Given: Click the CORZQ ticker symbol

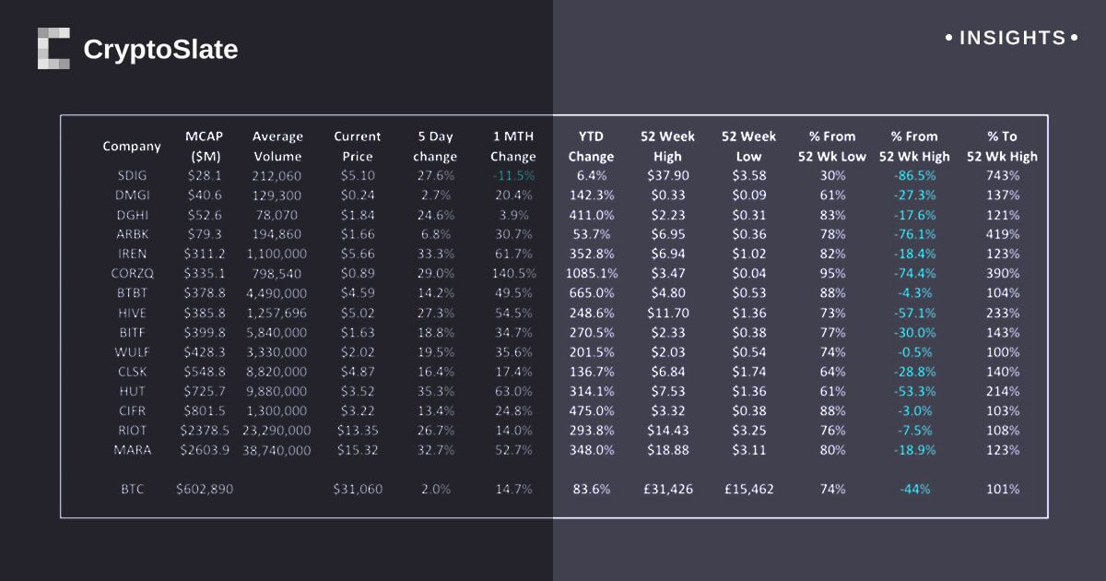Looking at the screenshot, I should pos(132,274).
